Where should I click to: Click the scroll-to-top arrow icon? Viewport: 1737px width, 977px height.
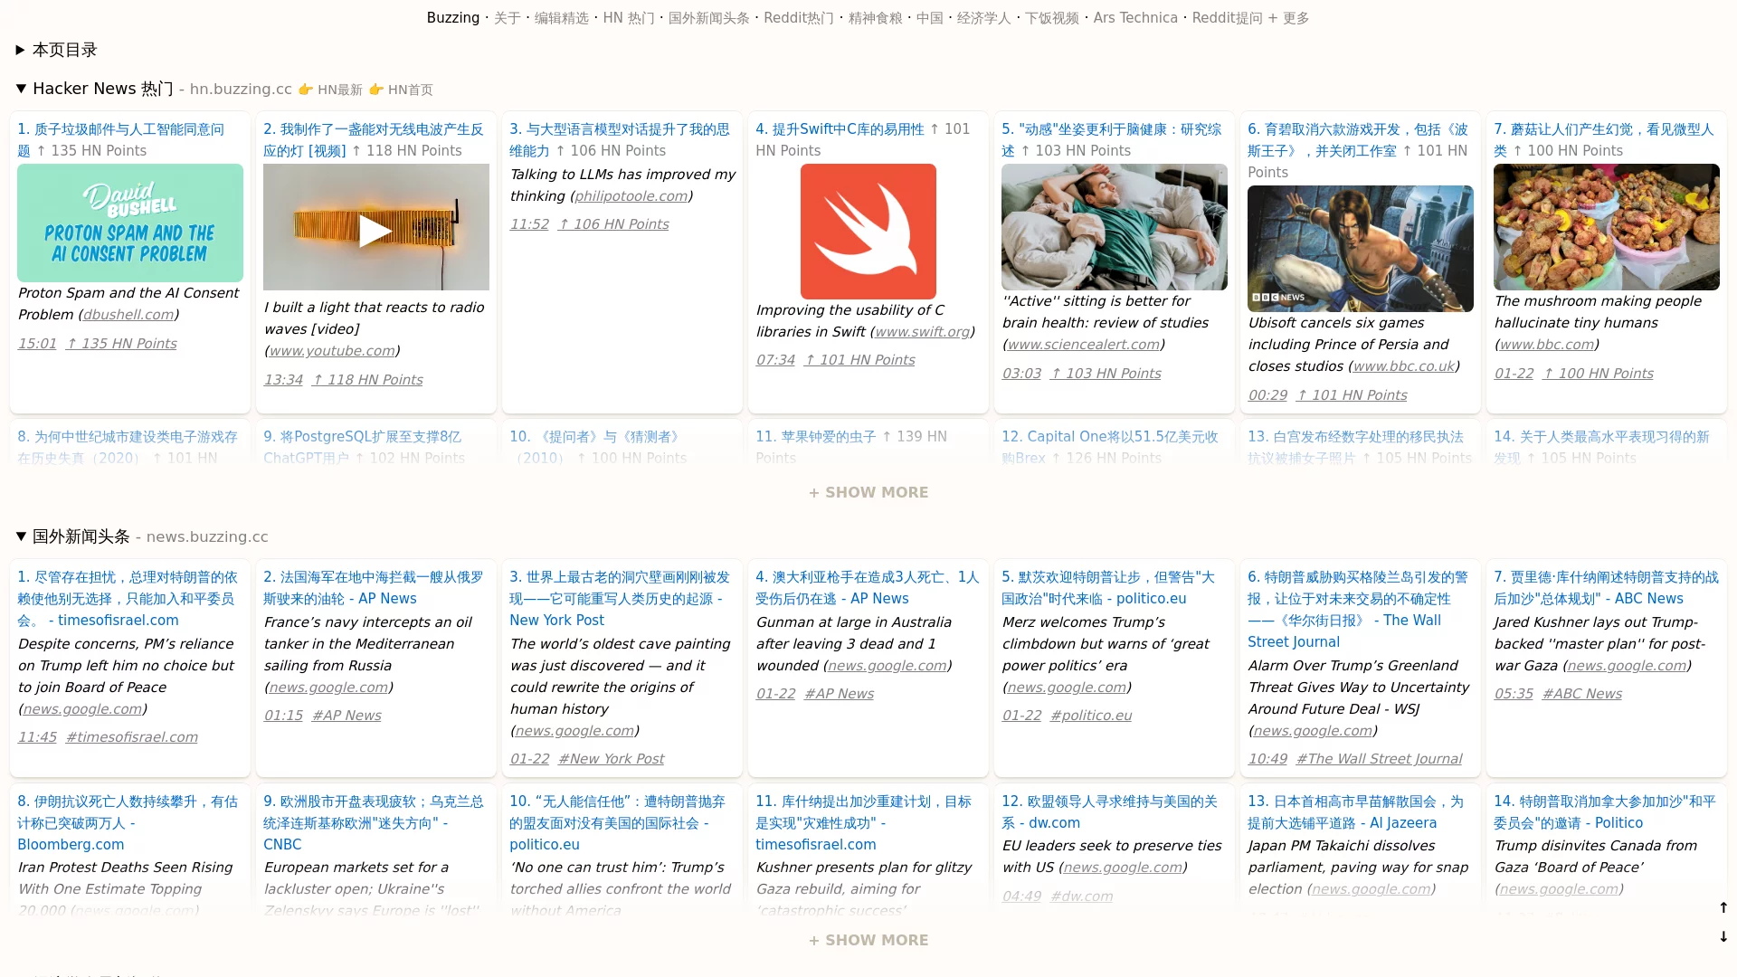(x=1723, y=907)
